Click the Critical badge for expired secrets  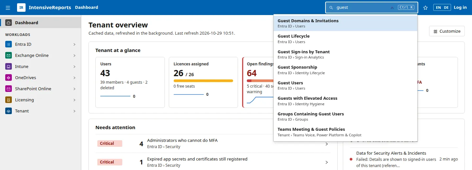pos(110,162)
